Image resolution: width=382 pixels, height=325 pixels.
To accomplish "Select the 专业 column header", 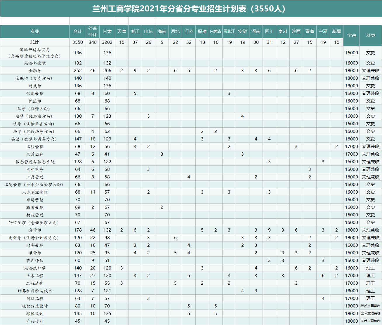I will [x=35, y=32].
